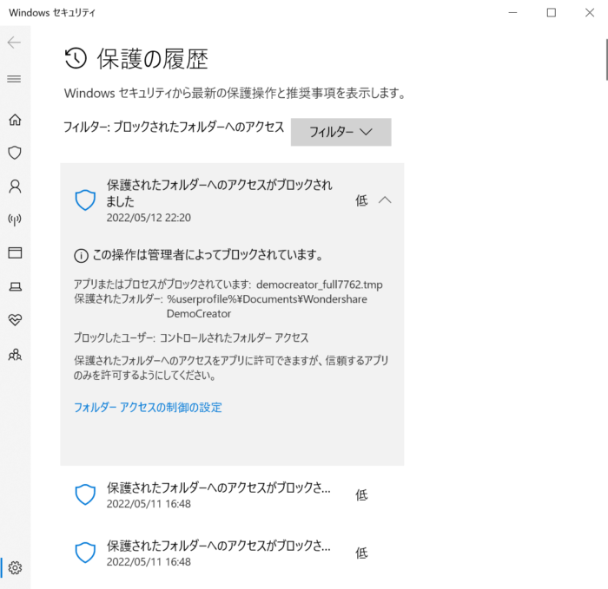Select the ブロックしたユーザー line text

click(x=191, y=337)
